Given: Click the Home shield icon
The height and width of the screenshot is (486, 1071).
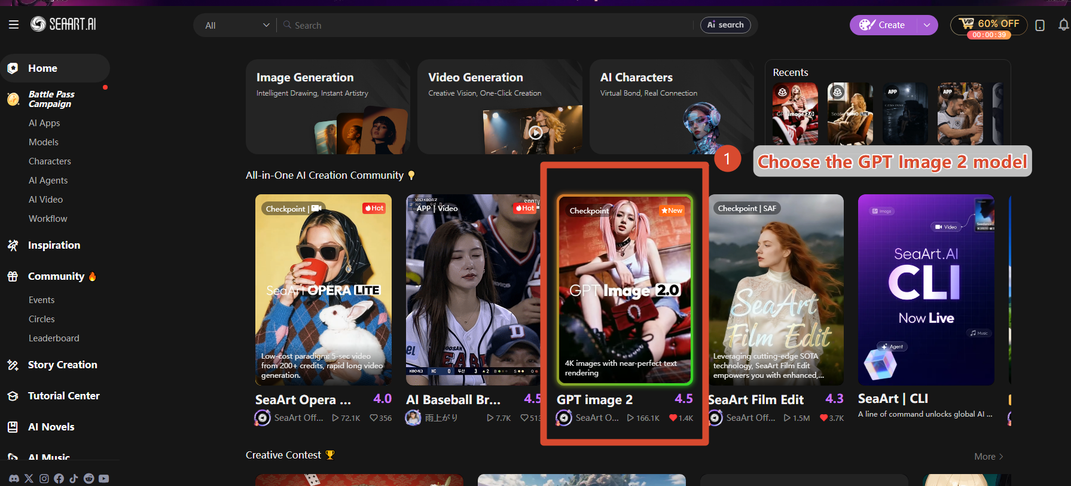Looking at the screenshot, I should pos(13,68).
